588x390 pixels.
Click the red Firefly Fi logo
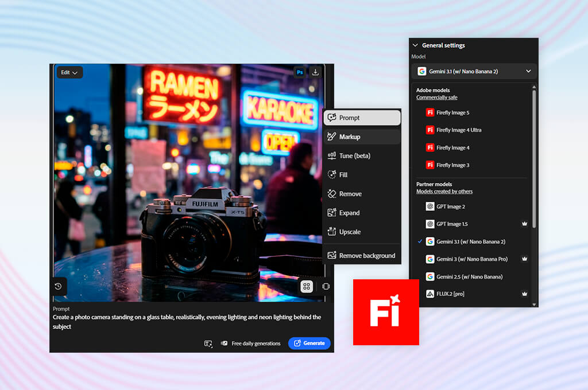coord(386,312)
